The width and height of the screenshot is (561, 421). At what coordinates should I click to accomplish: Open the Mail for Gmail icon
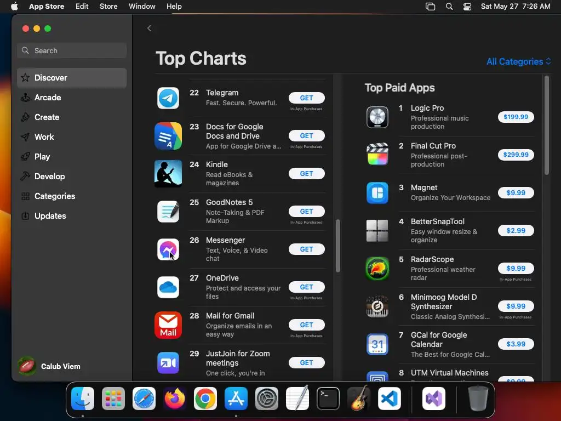click(168, 325)
